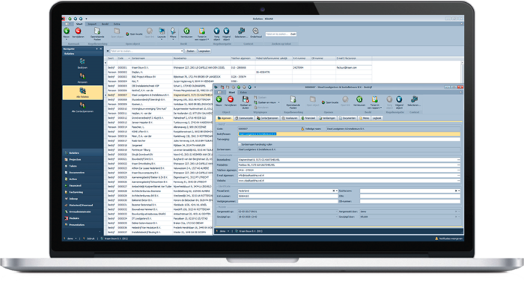Expand the Opslaan en nieuw dropdown arrow

pos(278,102)
